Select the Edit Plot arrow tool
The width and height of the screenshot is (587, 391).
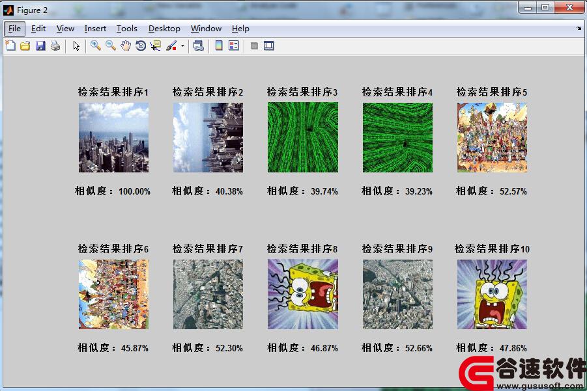[76, 46]
